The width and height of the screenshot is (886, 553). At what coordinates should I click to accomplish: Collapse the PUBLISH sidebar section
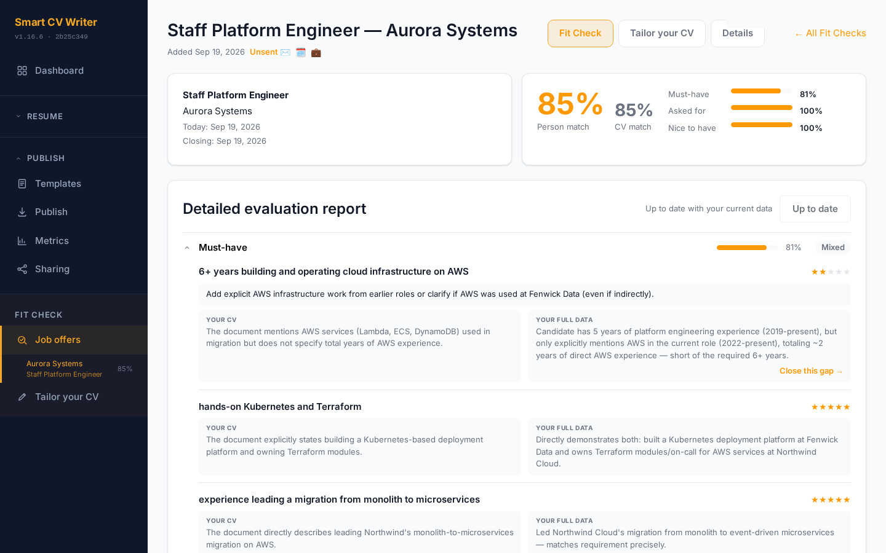(x=74, y=158)
